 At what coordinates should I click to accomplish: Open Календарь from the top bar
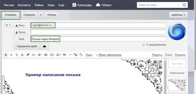[82, 5]
